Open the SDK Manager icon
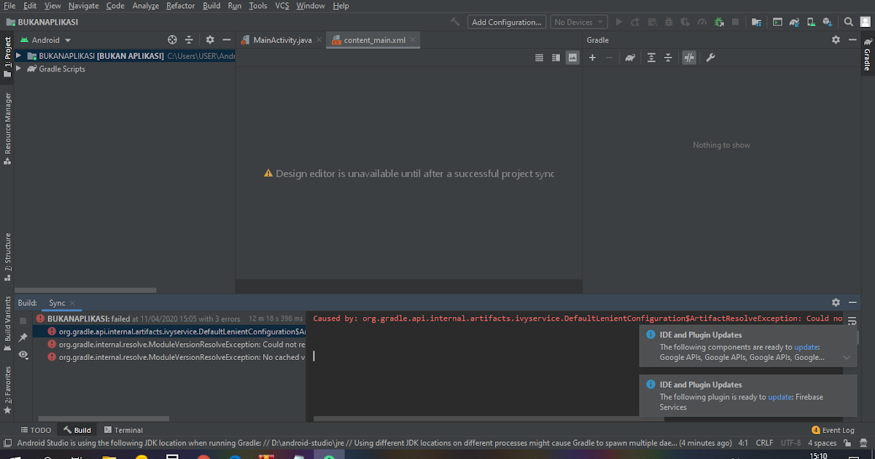875x459 pixels. click(x=828, y=22)
